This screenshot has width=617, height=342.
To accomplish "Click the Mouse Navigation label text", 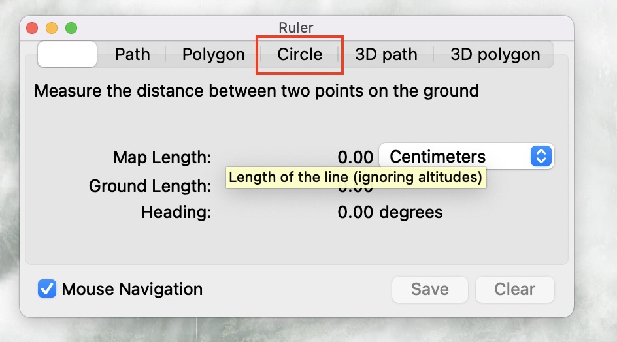I will (x=132, y=289).
